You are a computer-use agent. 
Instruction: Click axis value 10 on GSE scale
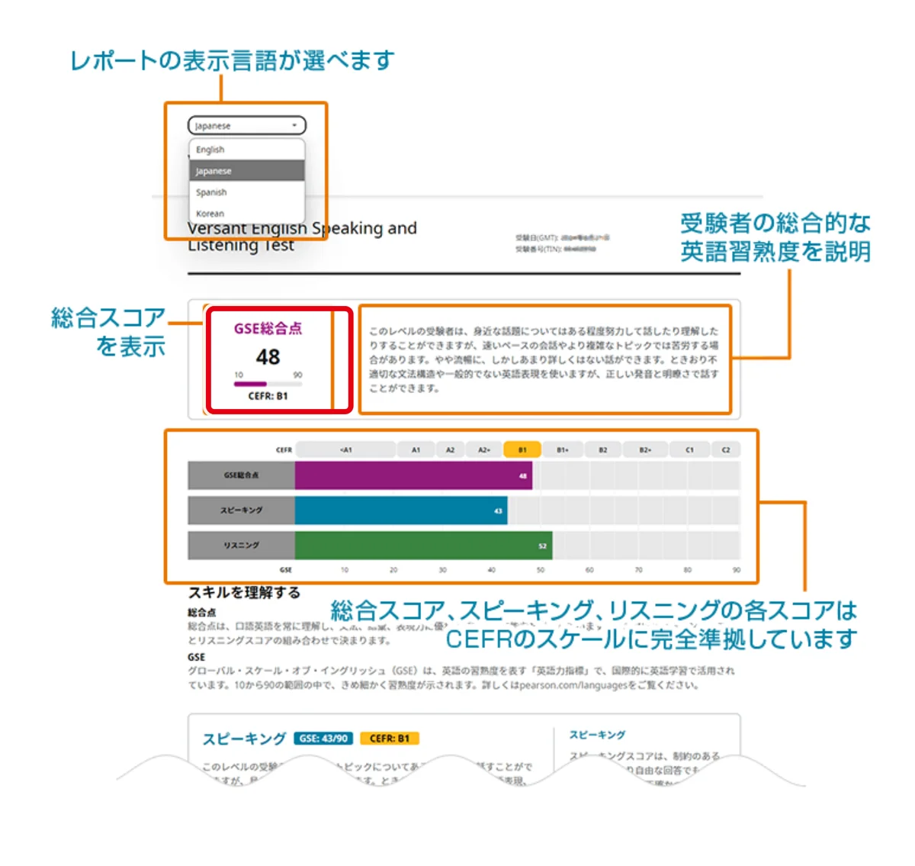[345, 570]
